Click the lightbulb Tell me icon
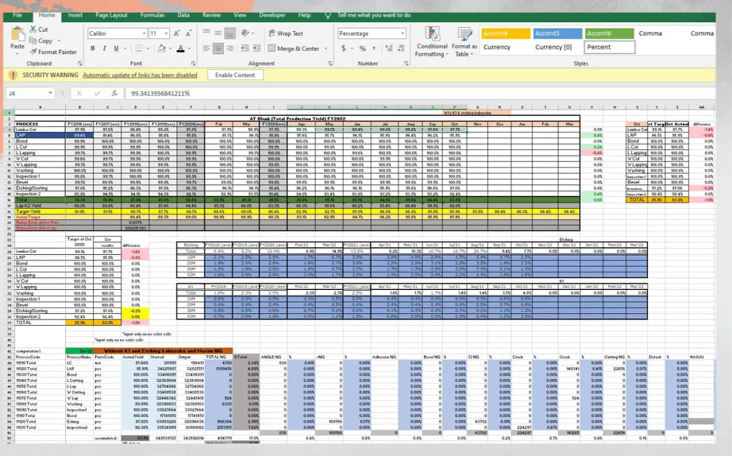732x456 pixels. [328, 15]
